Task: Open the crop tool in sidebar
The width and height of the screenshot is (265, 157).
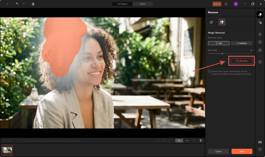Action: click(x=260, y=50)
